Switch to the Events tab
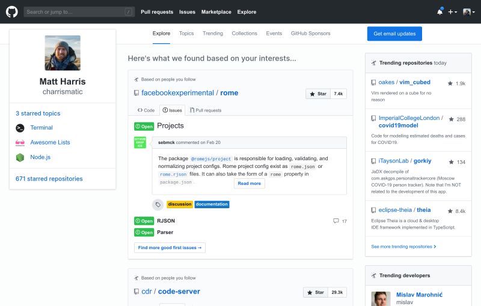481x306 pixels. point(274,34)
